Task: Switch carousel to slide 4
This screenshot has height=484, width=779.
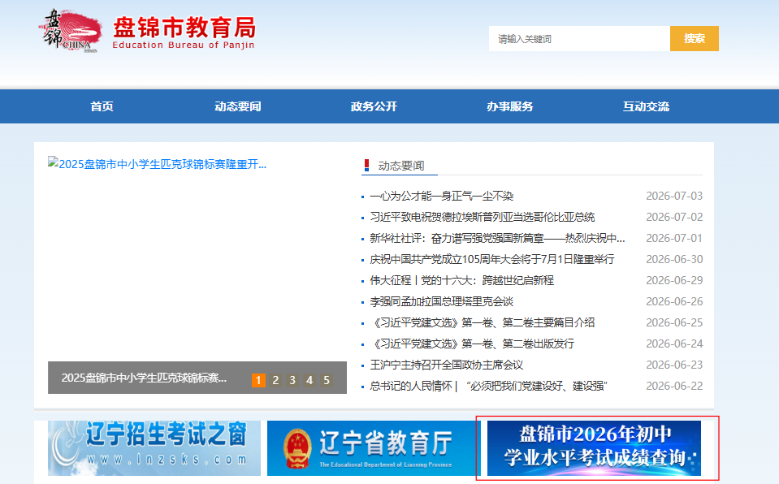Action: pyautogui.click(x=309, y=380)
